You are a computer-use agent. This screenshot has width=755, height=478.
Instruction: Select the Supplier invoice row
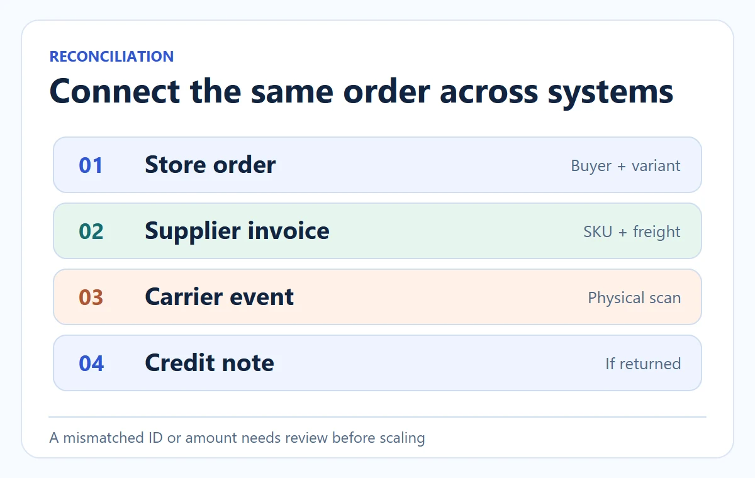coord(377,231)
